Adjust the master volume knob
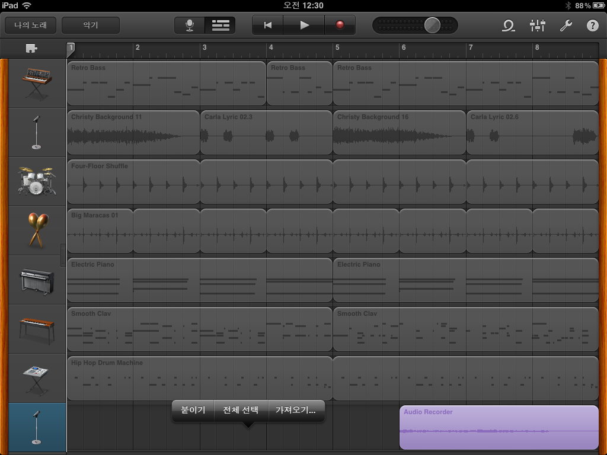Screen dimensions: 607x455 coord(432,25)
